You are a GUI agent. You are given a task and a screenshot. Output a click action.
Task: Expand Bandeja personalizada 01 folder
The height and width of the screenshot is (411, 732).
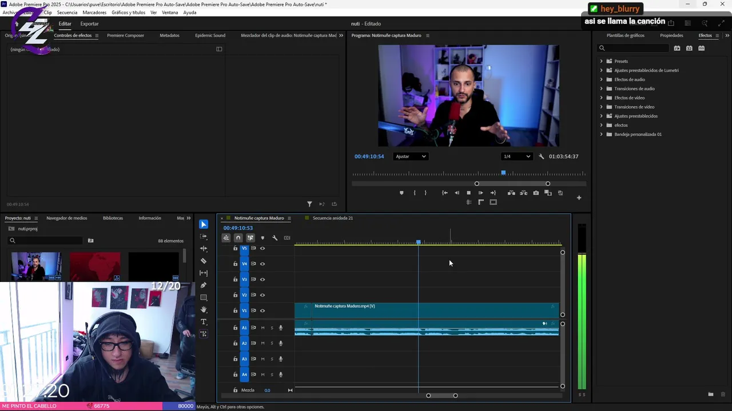(x=601, y=134)
